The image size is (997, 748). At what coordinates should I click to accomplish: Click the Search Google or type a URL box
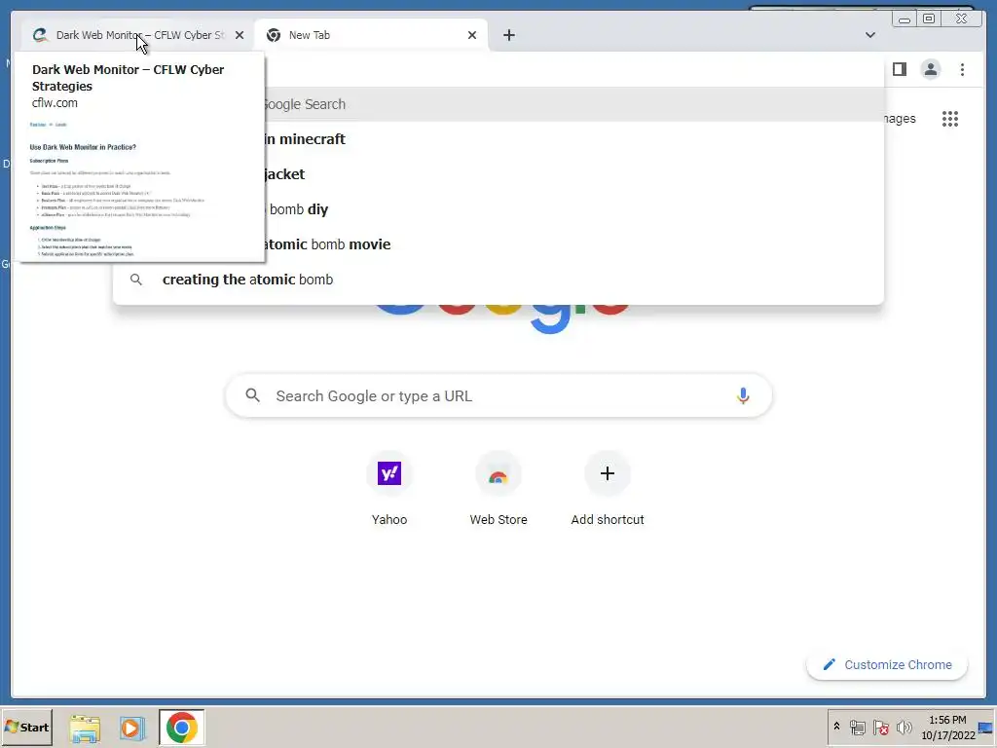point(498,395)
